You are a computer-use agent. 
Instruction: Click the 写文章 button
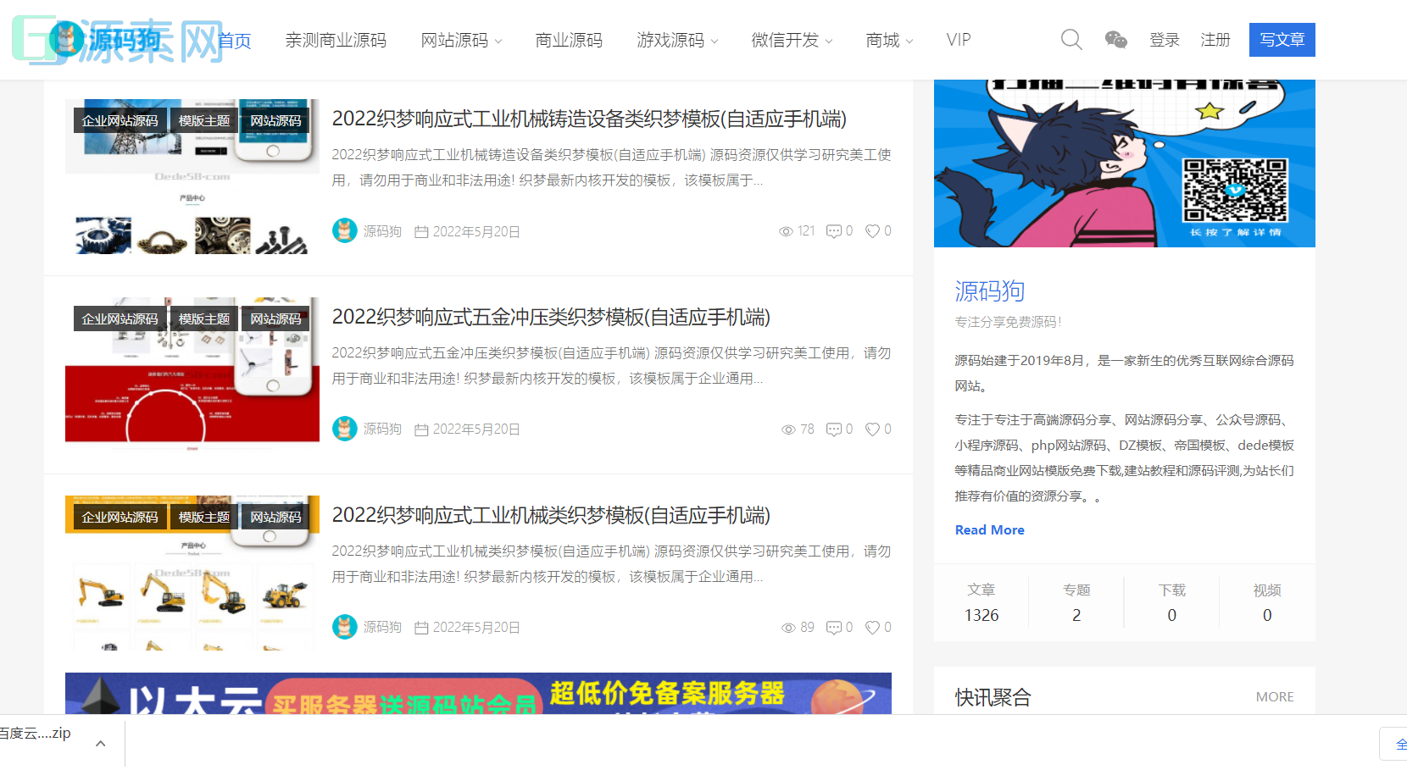tap(1282, 39)
